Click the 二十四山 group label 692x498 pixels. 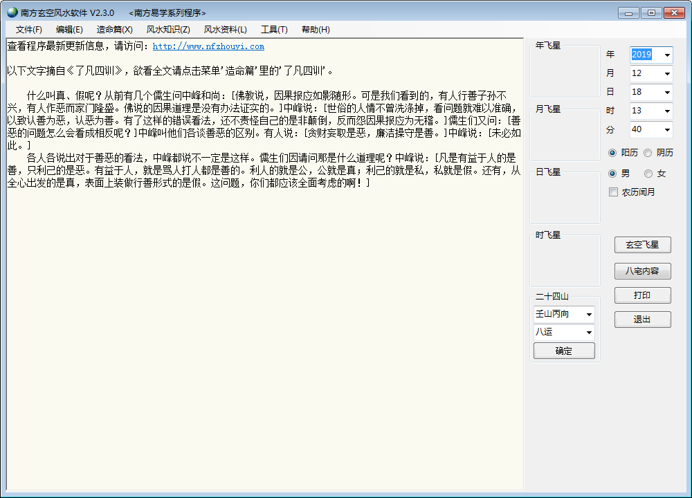552,297
